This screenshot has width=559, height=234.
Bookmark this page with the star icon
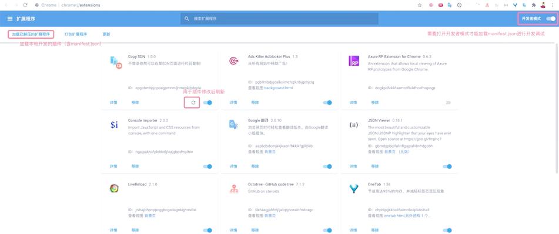[420, 5]
